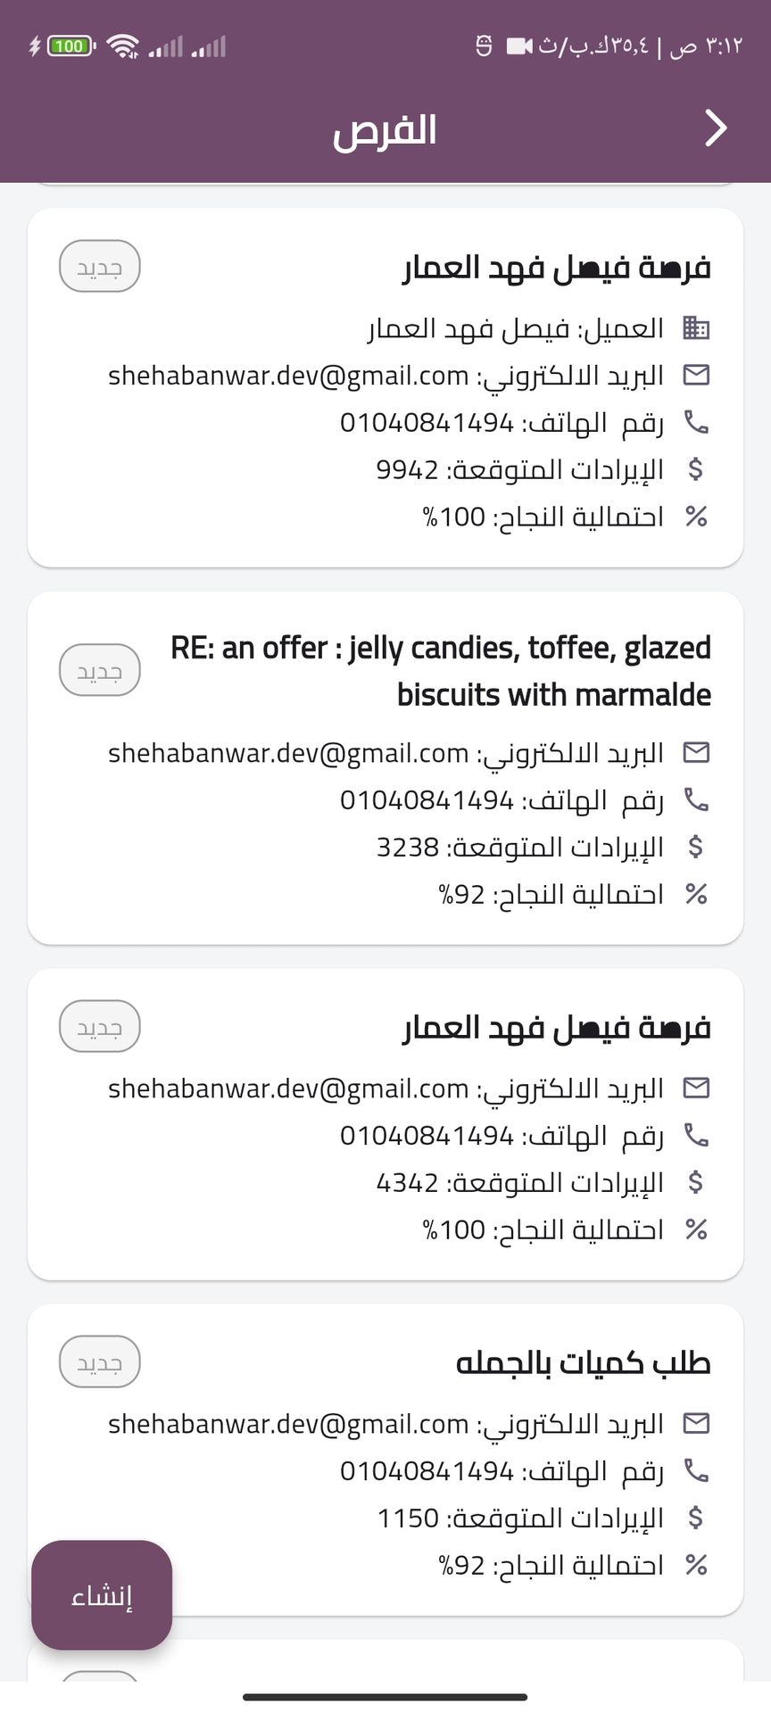The image size is (771, 1713).
Task: Tap phone number in the jelly candies card
Action: click(427, 800)
